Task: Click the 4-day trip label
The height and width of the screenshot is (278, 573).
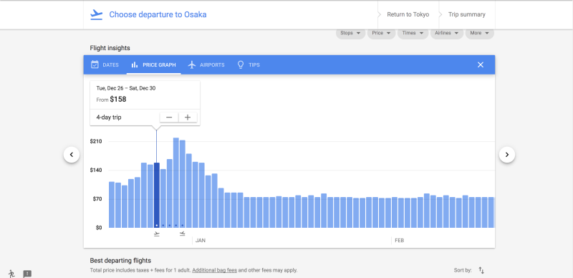Action: (109, 118)
